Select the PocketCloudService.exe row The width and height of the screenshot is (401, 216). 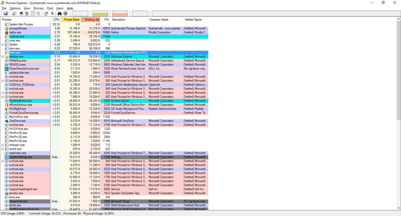pyautogui.click(x=104, y=113)
